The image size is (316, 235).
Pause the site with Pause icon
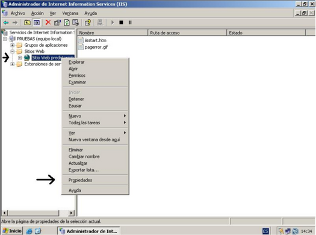tap(130, 22)
